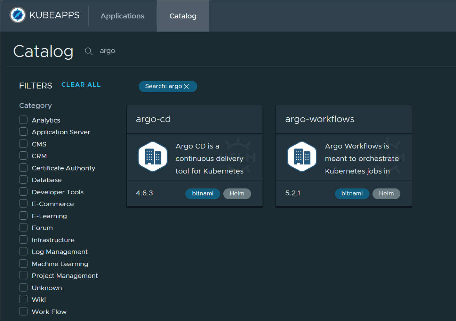The image size is (456, 321).
Task: Remove the 'Search: argo' filter chip
Action: (x=186, y=86)
